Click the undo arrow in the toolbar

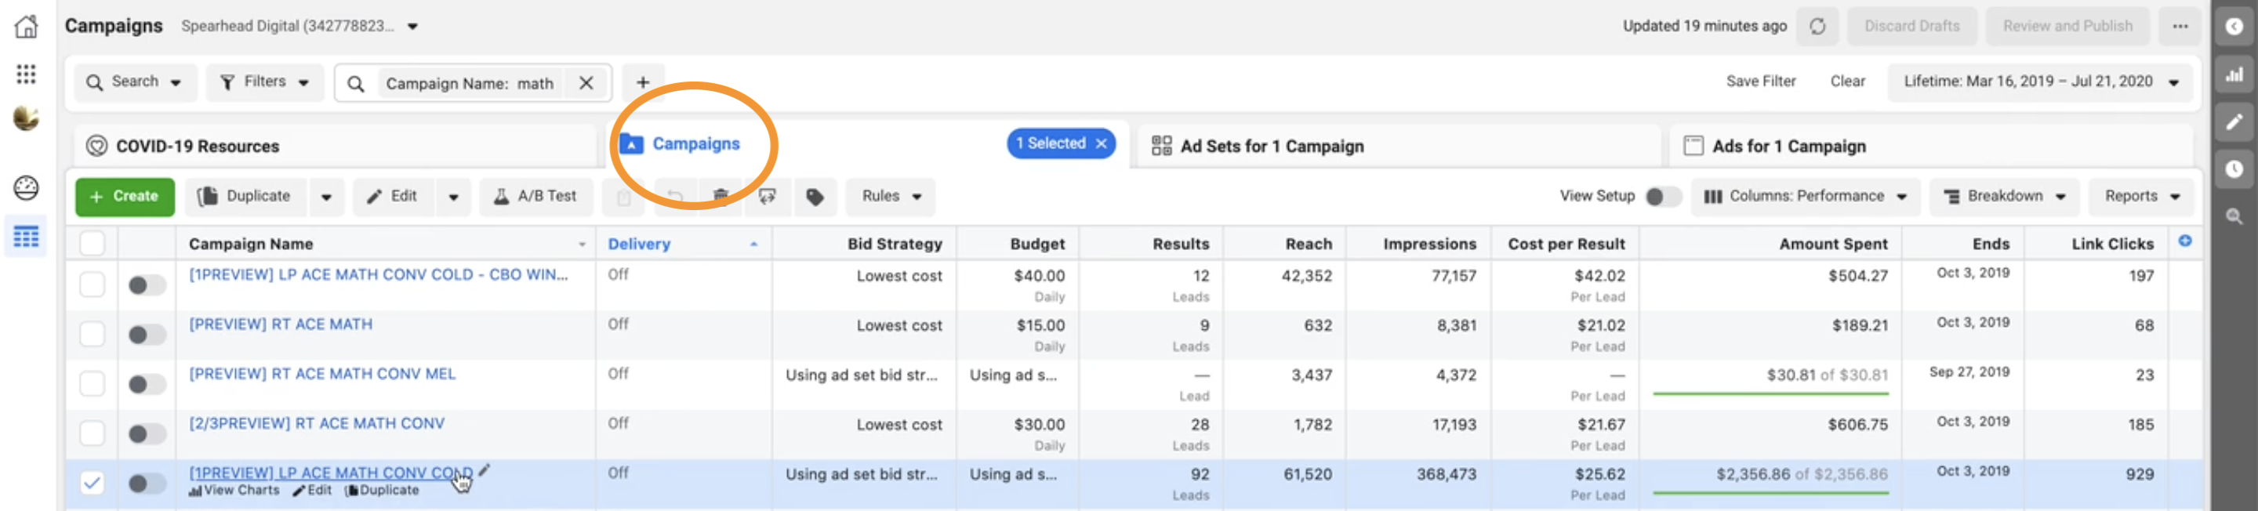click(675, 197)
